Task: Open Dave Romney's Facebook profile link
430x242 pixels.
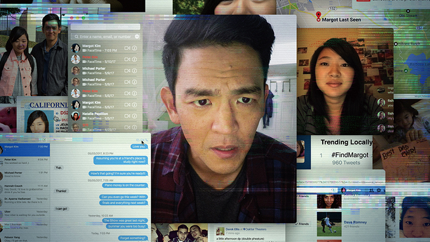Action: [x=355, y=222]
